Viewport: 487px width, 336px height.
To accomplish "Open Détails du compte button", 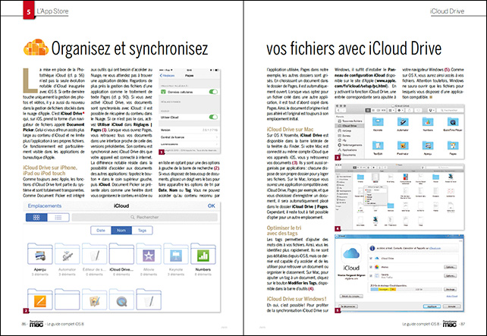I will (351, 297).
